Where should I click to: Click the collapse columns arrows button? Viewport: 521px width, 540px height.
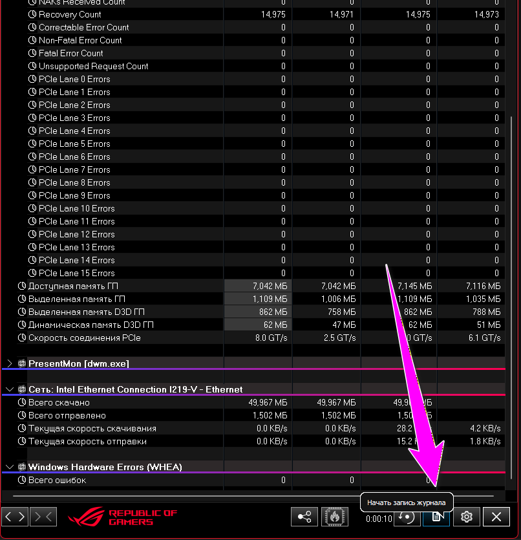[x=43, y=517]
